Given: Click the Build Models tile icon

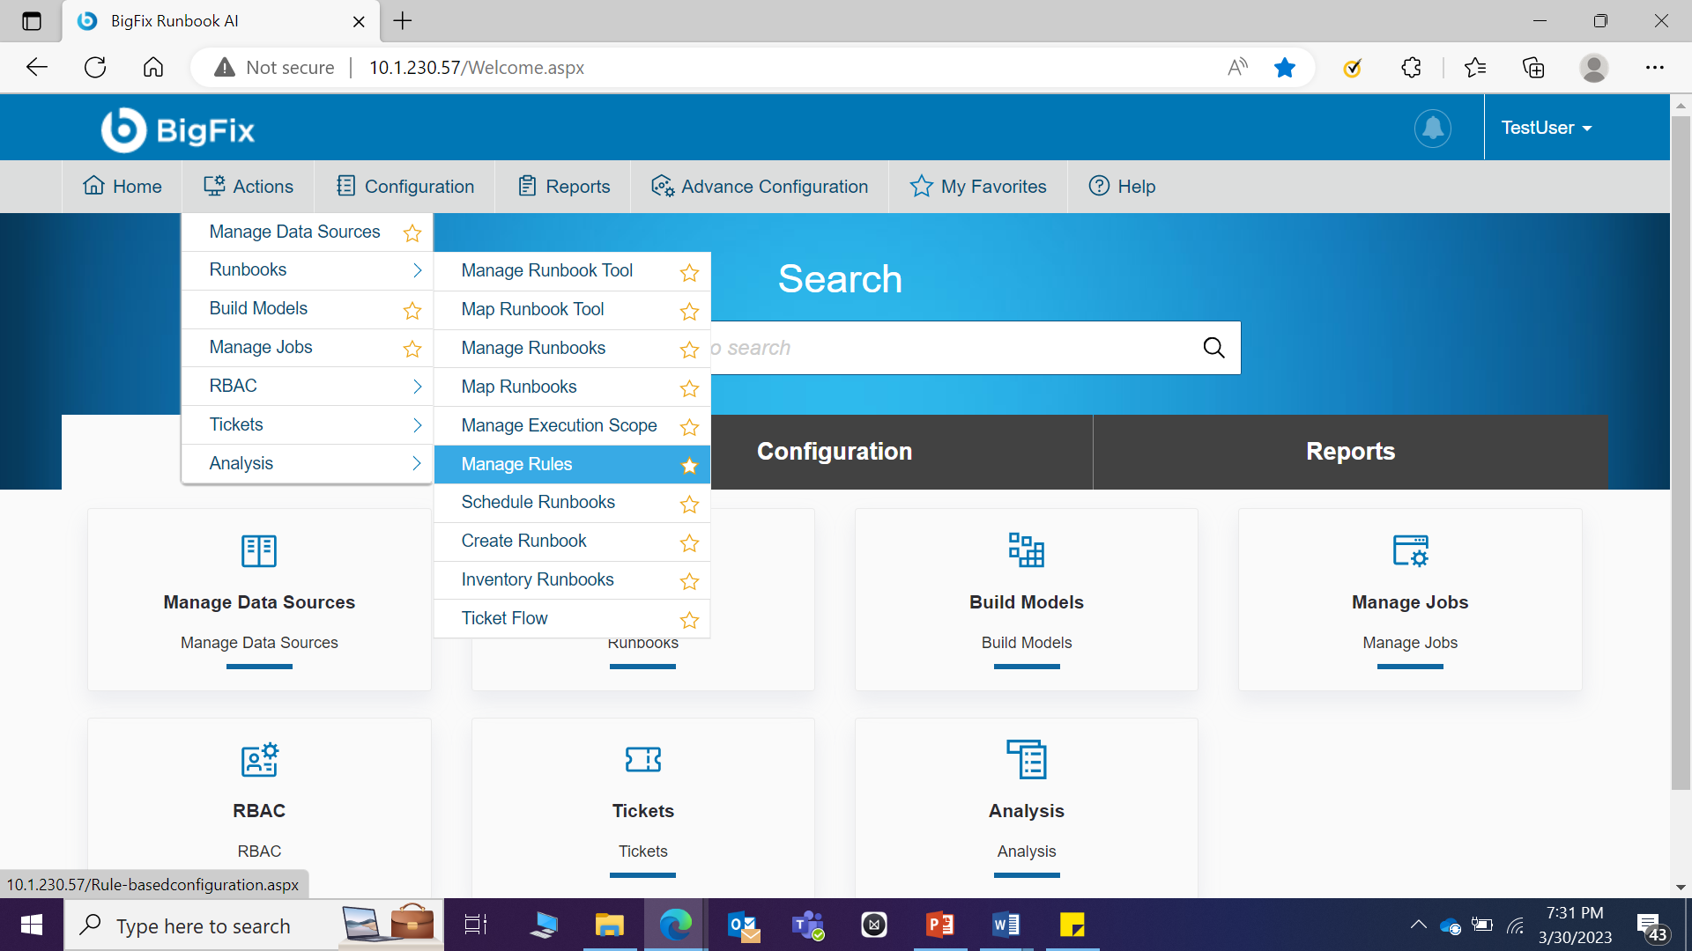Looking at the screenshot, I should point(1026,550).
